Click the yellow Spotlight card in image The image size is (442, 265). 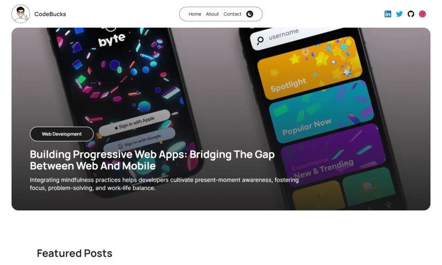click(x=310, y=68)
